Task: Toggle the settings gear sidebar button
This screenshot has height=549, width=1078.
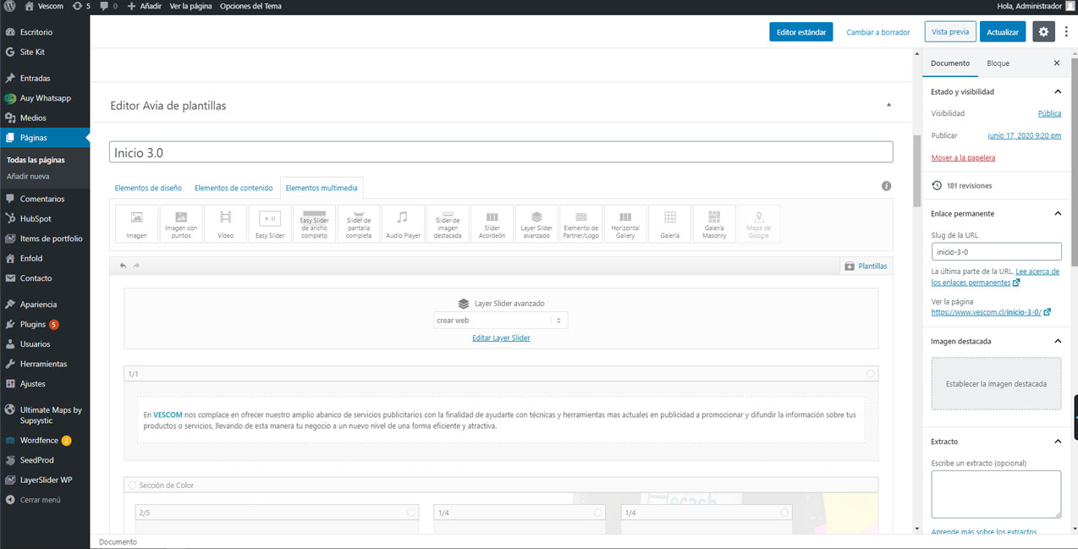Action: coord(1043,32)
